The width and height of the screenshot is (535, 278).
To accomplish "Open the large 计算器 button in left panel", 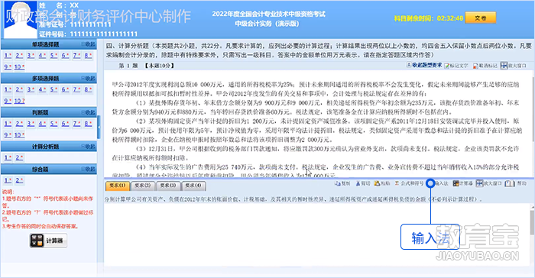I will click(x=48, y=241).
